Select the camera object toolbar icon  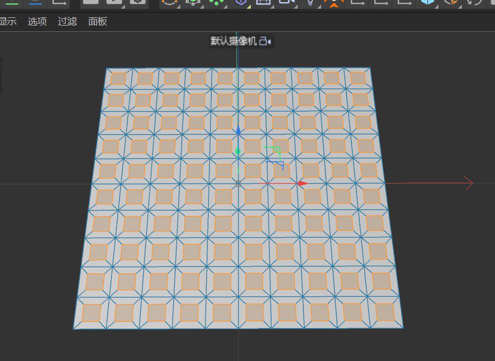287,3
